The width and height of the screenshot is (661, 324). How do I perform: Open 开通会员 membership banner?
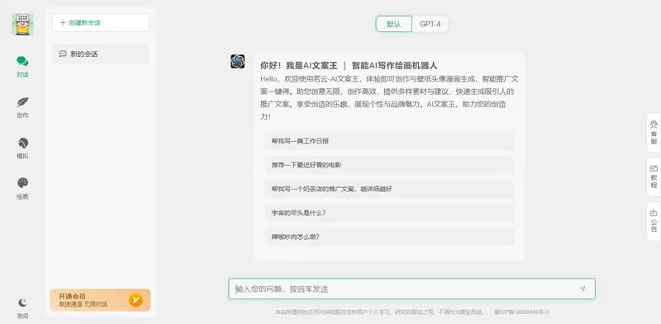(x=100, y=300)
